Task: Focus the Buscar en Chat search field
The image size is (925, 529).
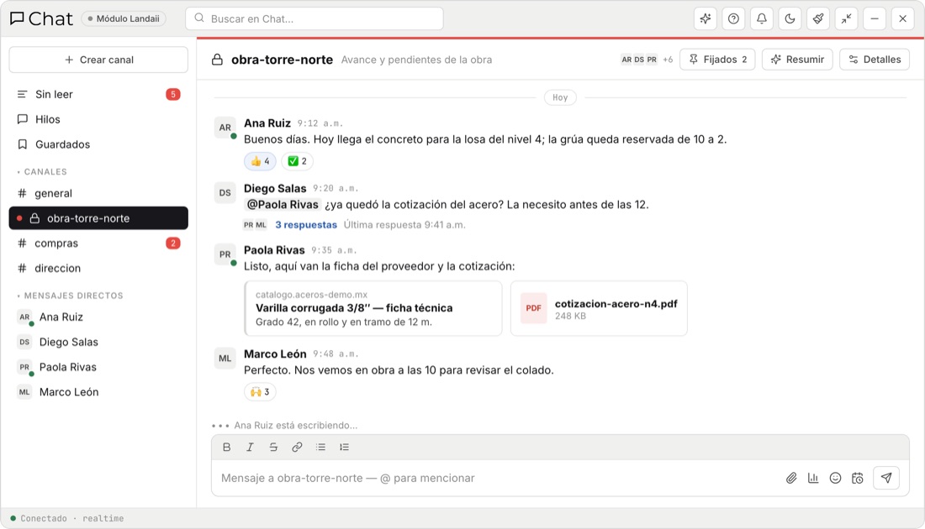Action: (314, 18)
